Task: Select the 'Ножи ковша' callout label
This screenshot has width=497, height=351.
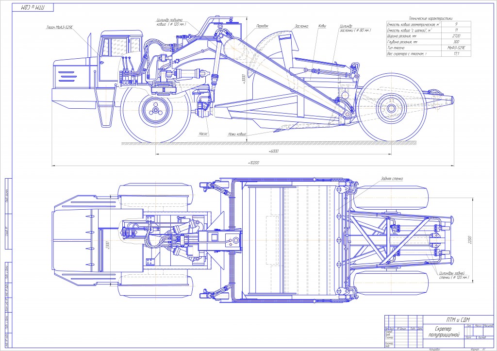Action: tap(237, 134)
